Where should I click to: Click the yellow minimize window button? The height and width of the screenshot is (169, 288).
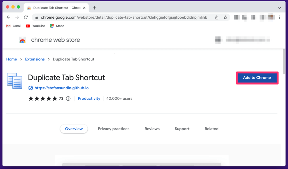pos(13,7)
